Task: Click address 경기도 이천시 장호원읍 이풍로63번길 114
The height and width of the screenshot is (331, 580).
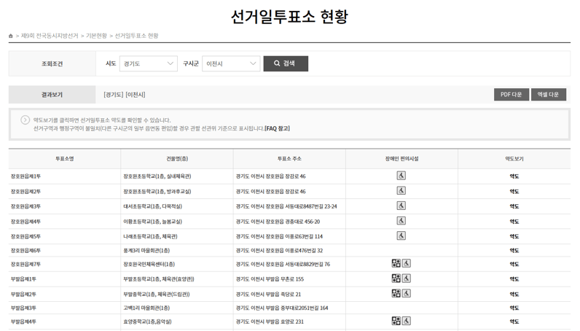Action: 279,237
